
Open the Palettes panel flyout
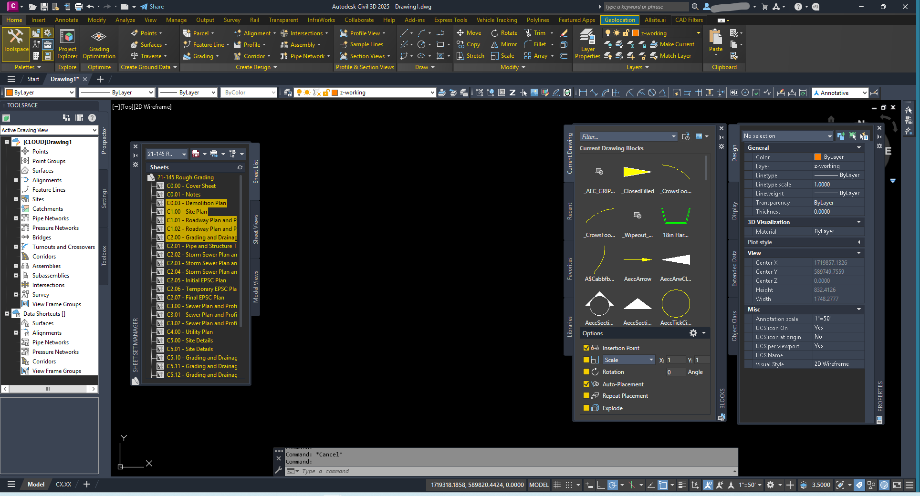coord(28,67)
